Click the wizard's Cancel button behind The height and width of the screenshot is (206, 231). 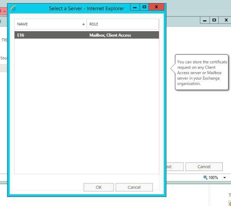point(204,167)
